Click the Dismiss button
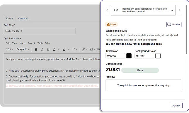 click(x=174, y=24)
